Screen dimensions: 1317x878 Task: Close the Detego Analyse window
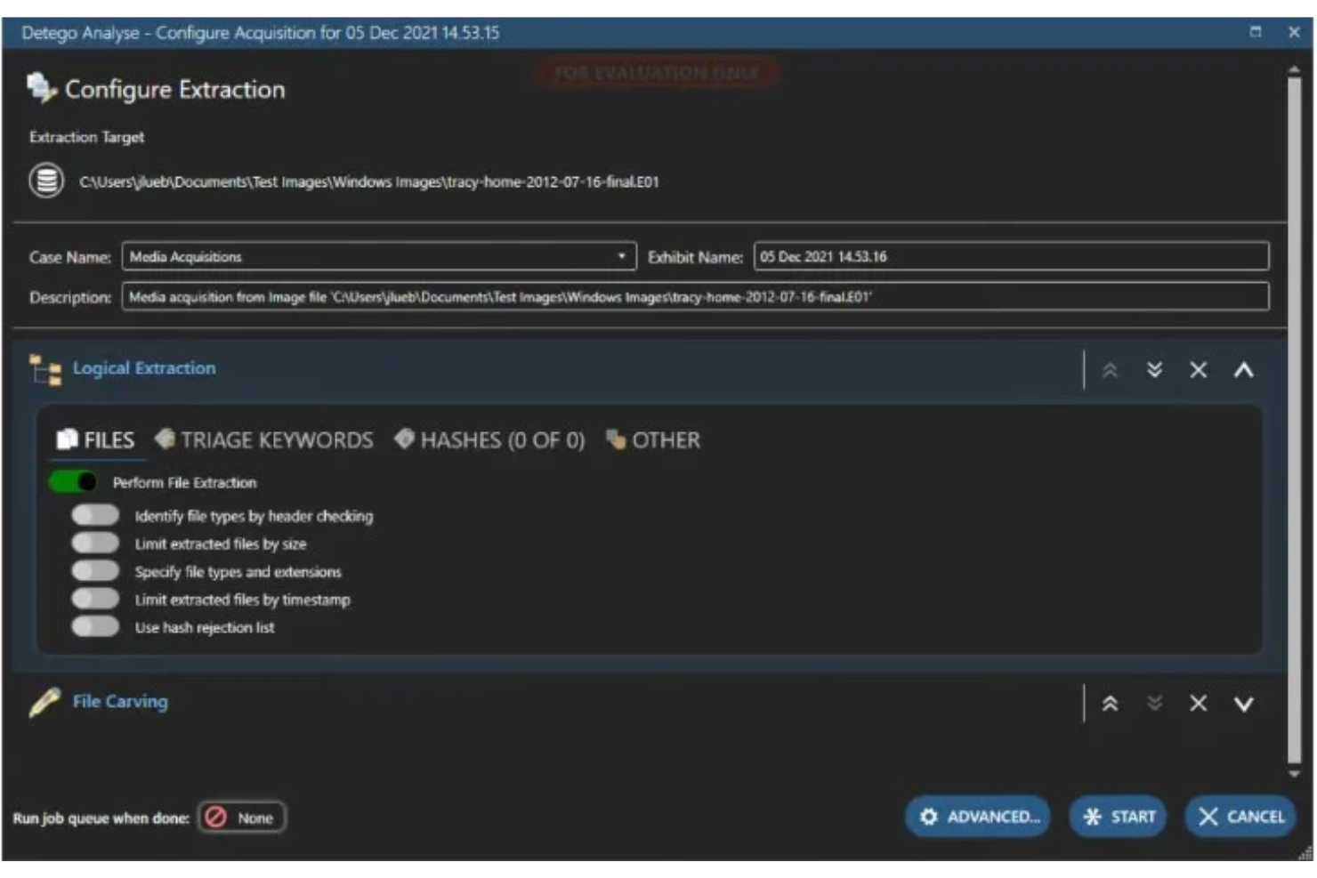pos(1294,32)
